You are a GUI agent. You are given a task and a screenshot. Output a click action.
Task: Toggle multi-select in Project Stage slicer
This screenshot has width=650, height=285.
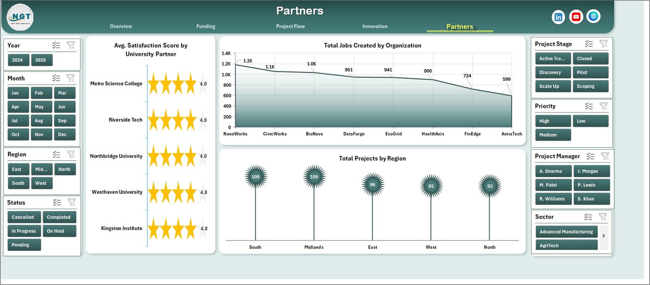click(589, 44)
